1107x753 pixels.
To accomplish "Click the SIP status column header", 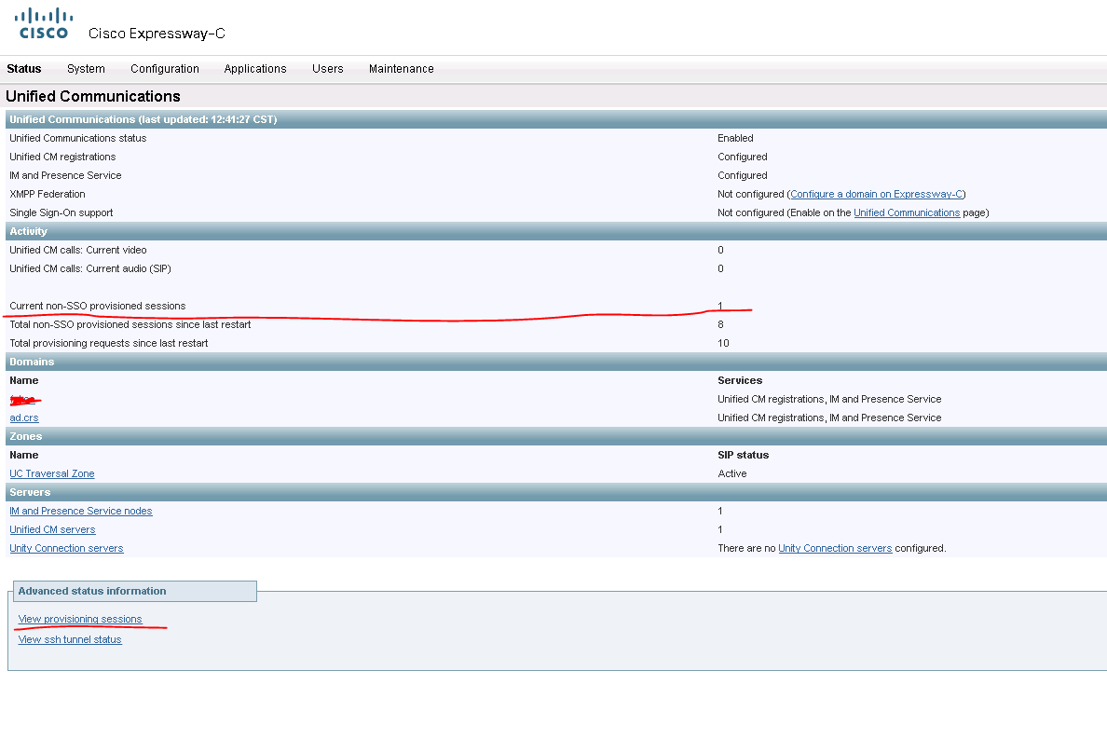I will coord(743,456).
